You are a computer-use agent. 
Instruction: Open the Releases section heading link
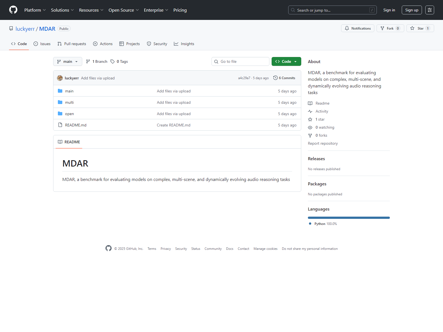coord(316,159)
